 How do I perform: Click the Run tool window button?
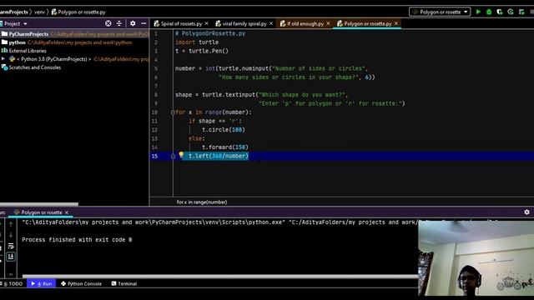[41, 283]
